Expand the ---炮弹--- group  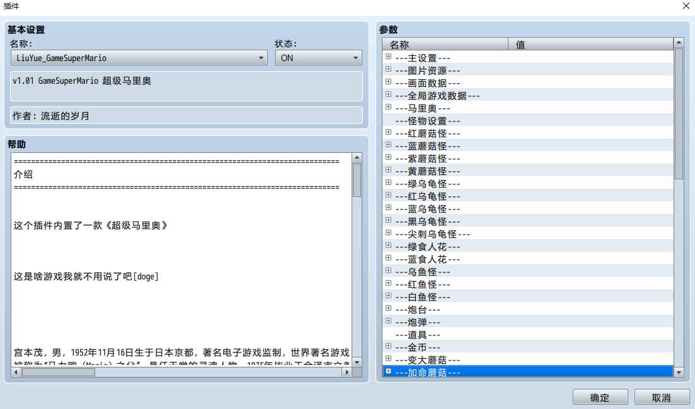tap(388, 321)
